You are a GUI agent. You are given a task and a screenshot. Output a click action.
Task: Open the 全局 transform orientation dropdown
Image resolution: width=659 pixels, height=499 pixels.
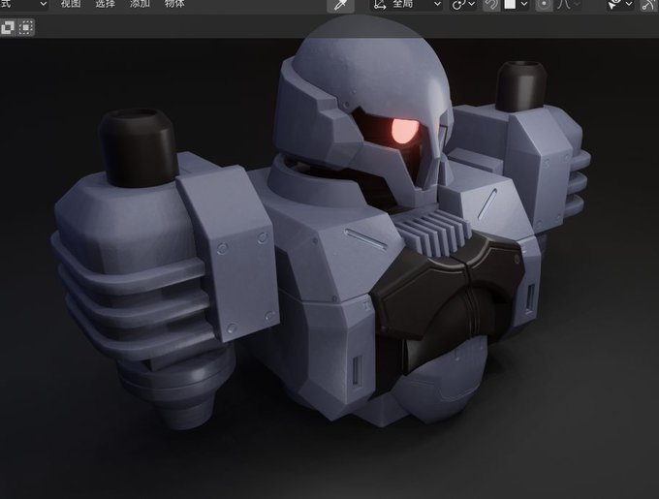pyautogui.click(x=407, y=4)
